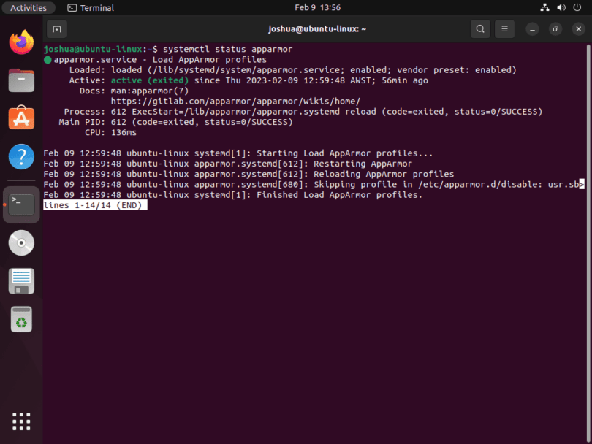Open the Files application in the dock

21,80
